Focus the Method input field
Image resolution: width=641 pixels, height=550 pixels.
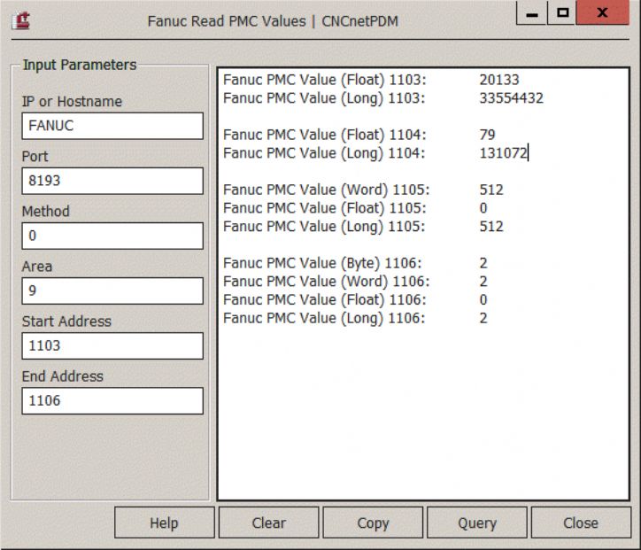coord(112,236)
